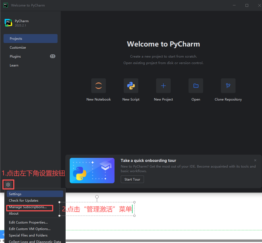This screenshot has width=262, height=243.
Task: Dismiss the onboarding tour banner
Action: (x=255, y=160)
